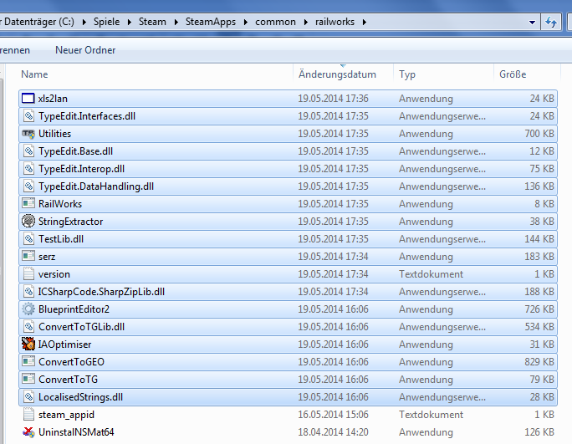572x444 pixels.
Task: Click the railworks breadcrumb segment
Action: click(335, 22)
